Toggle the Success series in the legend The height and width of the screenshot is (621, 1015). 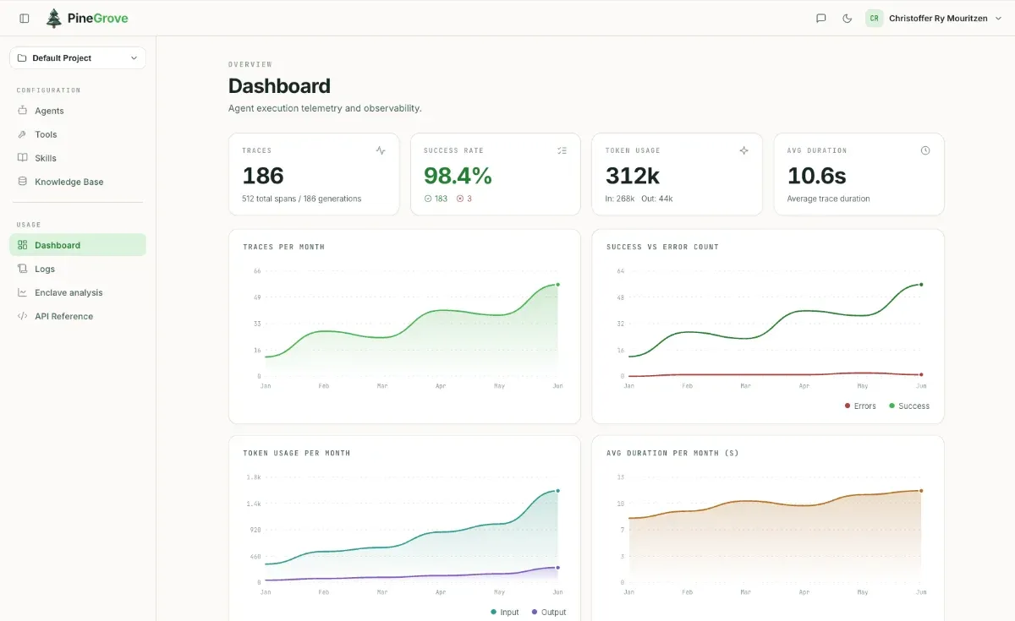(x=909, y=406)
